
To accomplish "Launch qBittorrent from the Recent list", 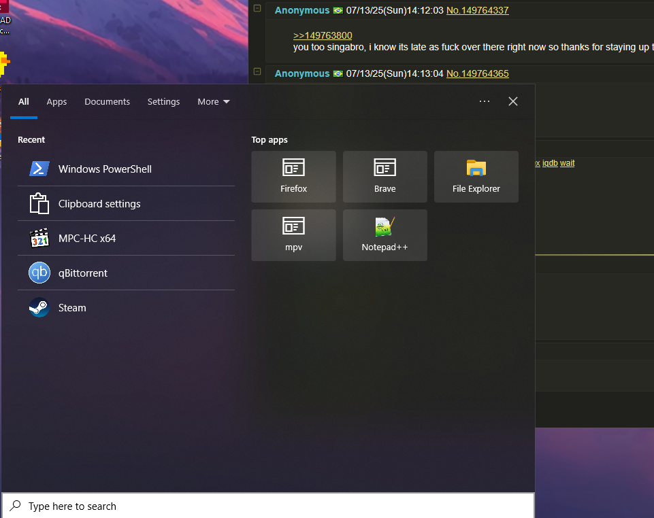I will coord(126,273).
